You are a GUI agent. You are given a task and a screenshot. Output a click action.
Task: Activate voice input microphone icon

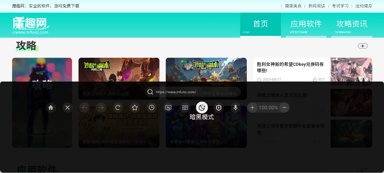click(x=236, y=107)
